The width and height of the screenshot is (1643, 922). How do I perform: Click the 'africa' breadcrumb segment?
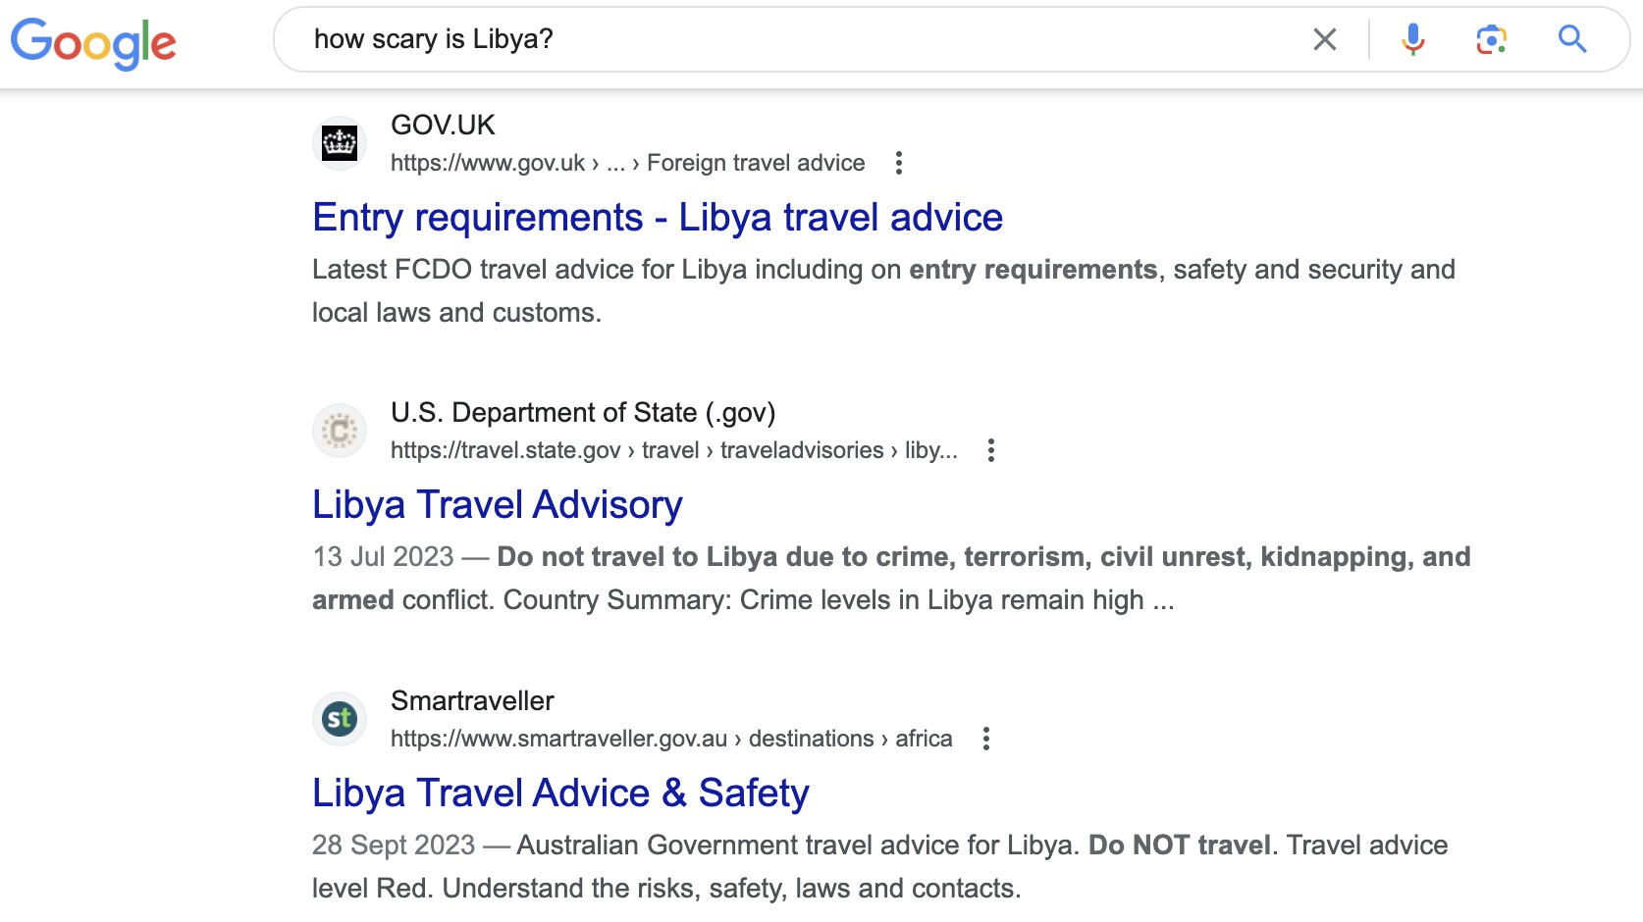click(924, 739)
